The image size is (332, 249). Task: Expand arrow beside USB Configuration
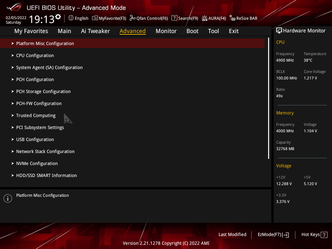point(13,139)
